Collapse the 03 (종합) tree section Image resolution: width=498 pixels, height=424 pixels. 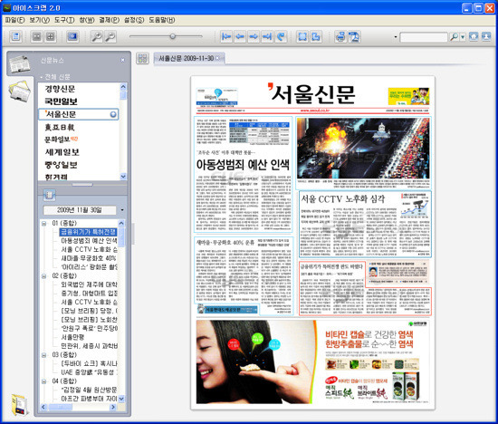pyautogui.click(x=44, y=355)
